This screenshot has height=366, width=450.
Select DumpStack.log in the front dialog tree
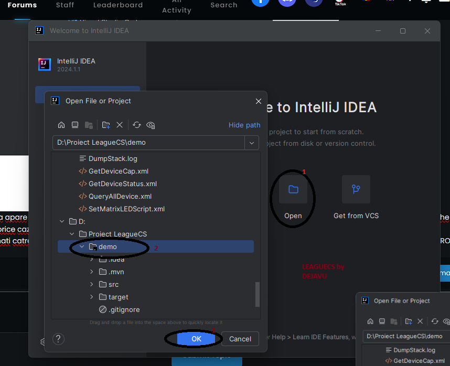coord(113,159)
